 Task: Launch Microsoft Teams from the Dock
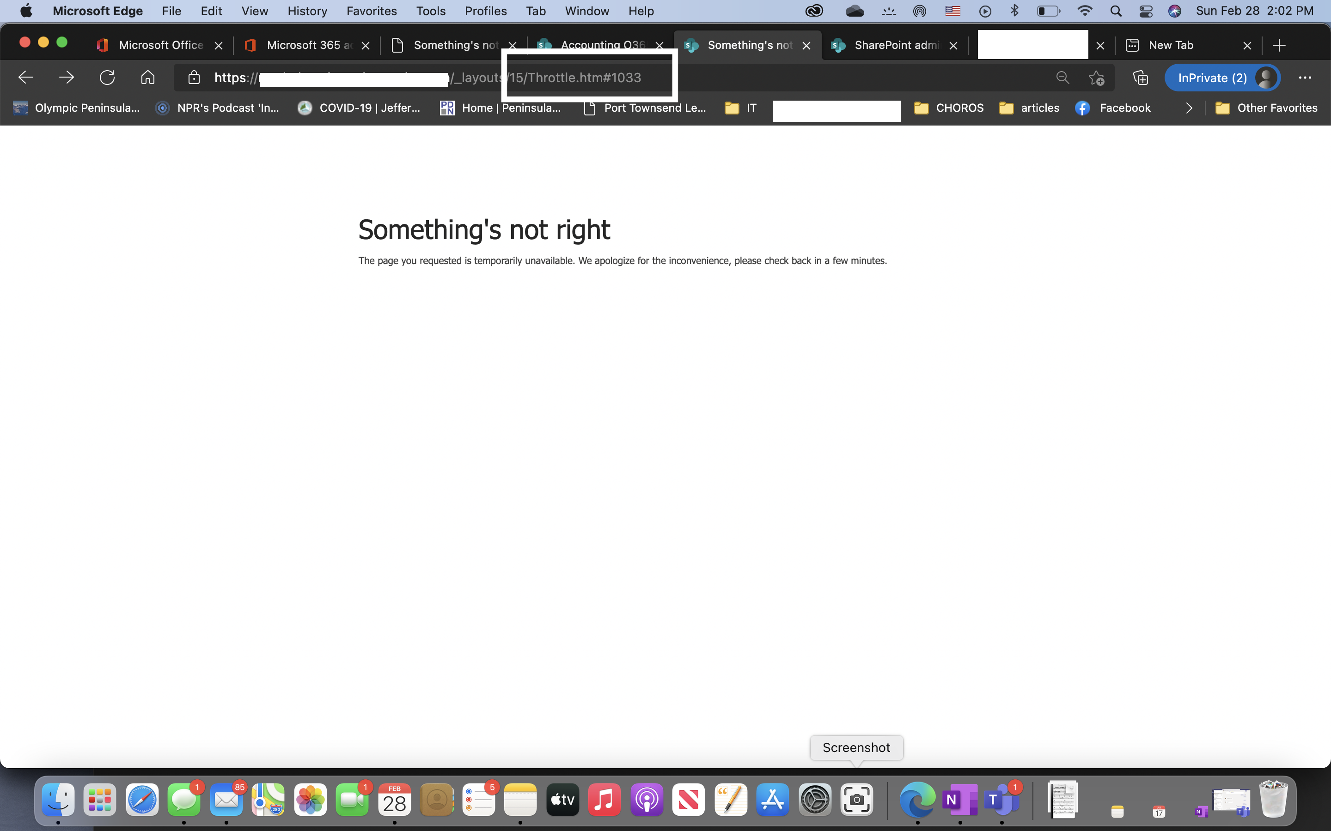[x=1001, y=800]
